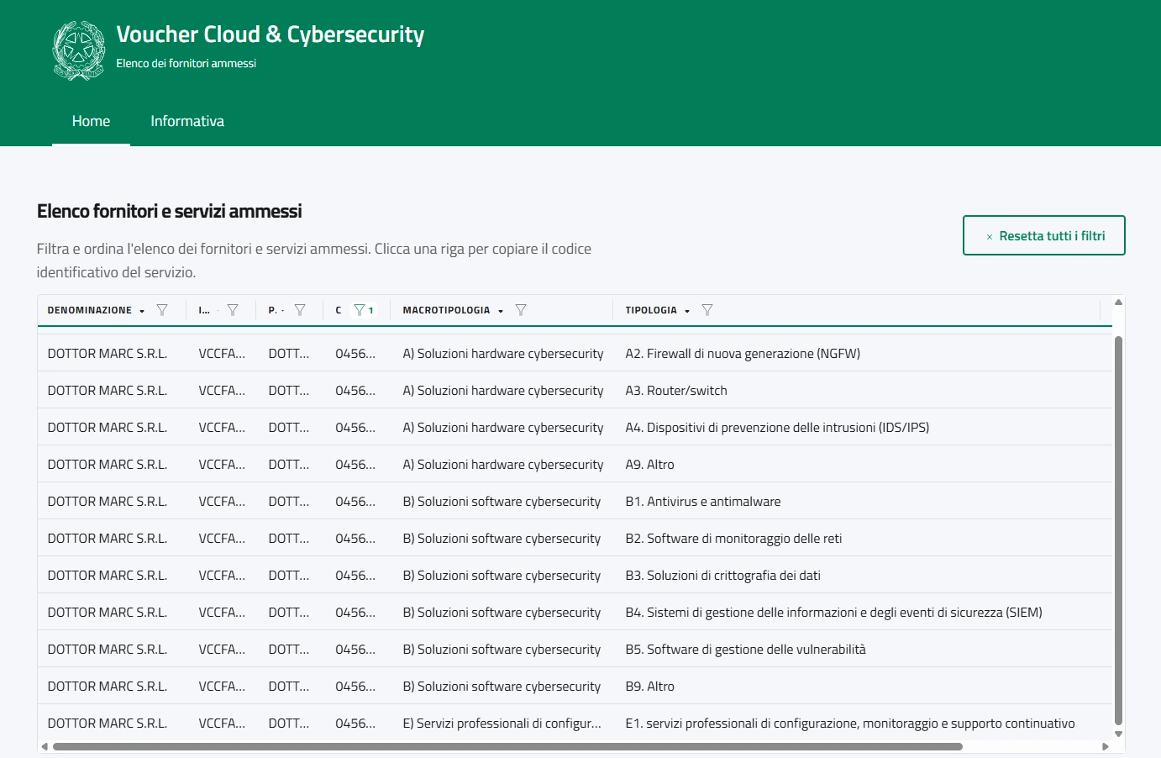Screen dimensions: 1161x758
Task: Sort by Macrotipologia column arrow
Action: (x=501, y=311)
